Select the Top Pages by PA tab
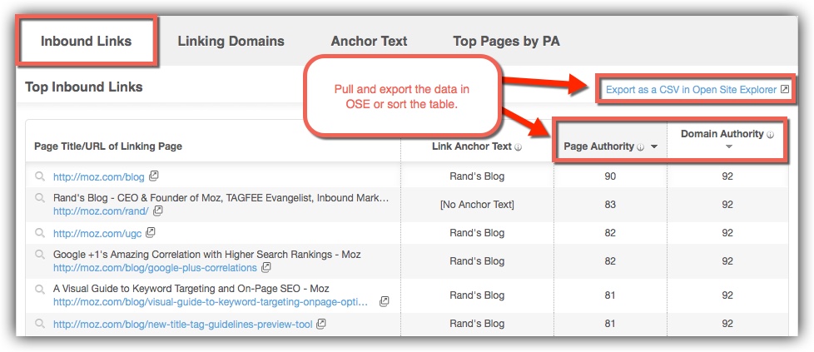The image size is (814, 352). 507,41
